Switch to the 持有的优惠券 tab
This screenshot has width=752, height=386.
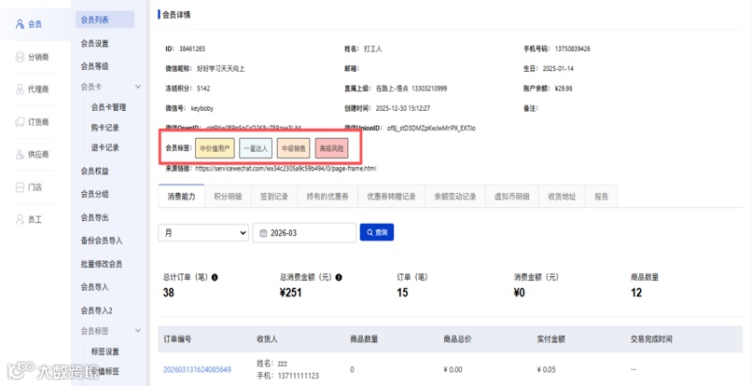click(327, 197)
